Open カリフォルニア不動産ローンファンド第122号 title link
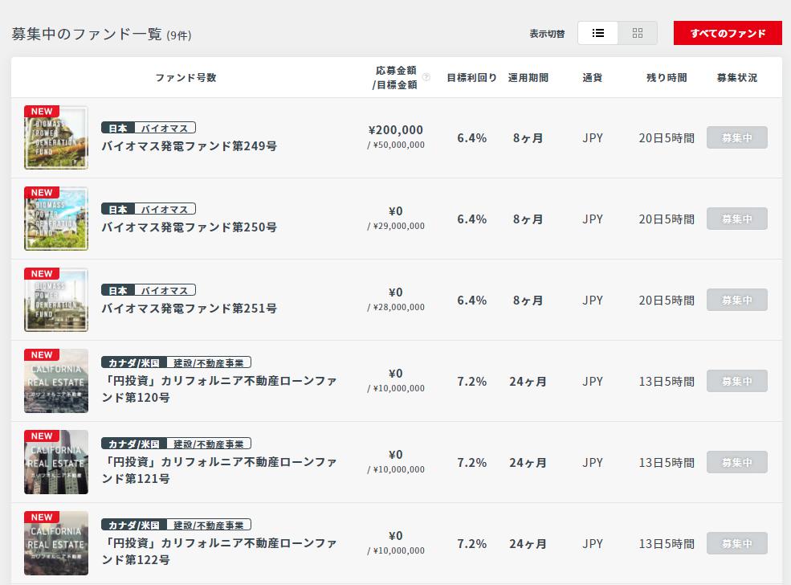The image size is (791, 585). [219, 552]
